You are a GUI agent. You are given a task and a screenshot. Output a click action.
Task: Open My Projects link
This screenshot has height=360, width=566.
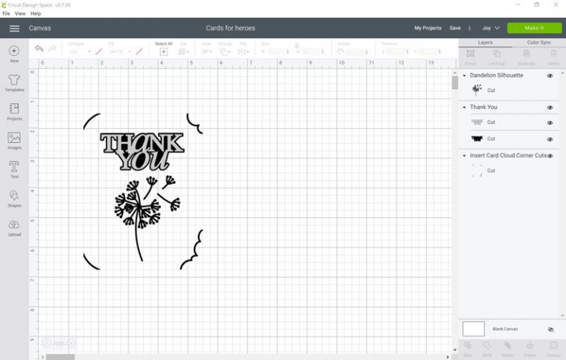coord(427,28)
